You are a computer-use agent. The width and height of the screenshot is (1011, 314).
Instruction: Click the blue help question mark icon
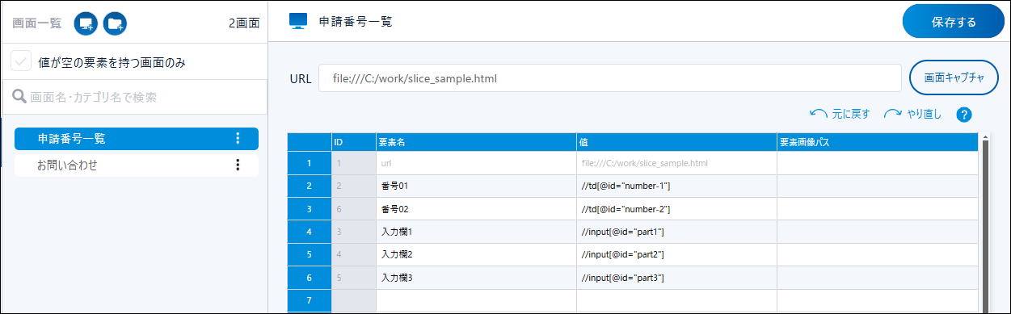963,114
